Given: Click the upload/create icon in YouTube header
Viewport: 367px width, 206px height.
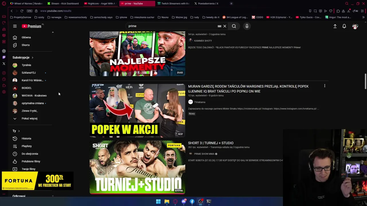Looking at the screenshot, I should (335, 26).
